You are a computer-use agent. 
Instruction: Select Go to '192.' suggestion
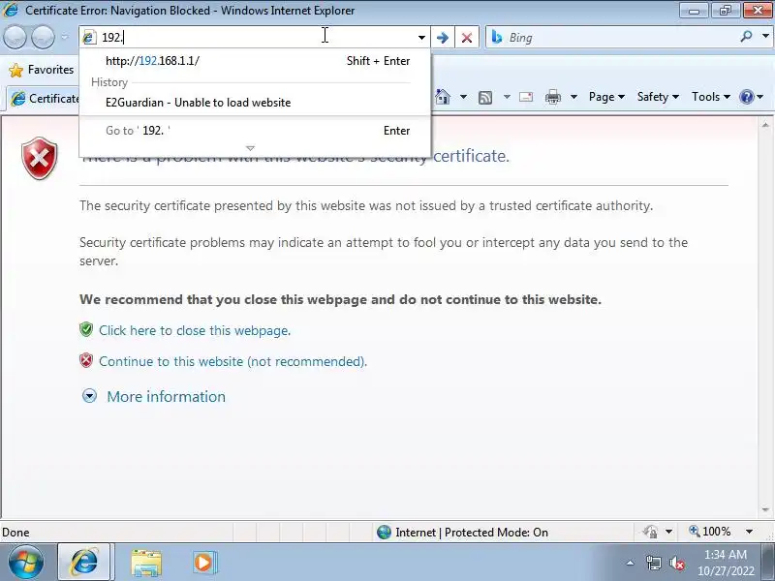pos(255,131)
